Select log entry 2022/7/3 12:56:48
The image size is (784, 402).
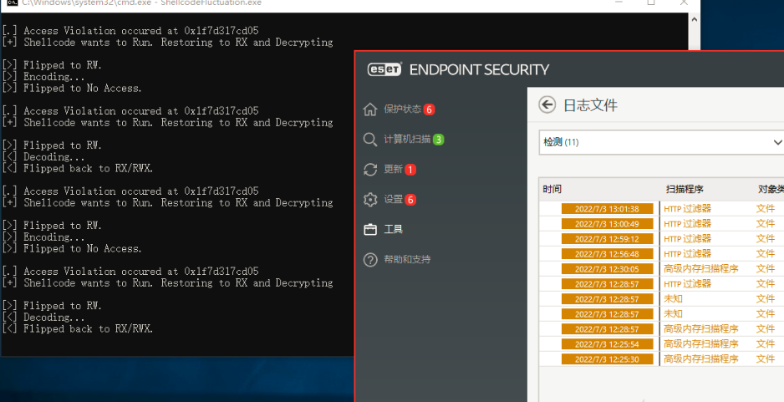tap(607, 253)
